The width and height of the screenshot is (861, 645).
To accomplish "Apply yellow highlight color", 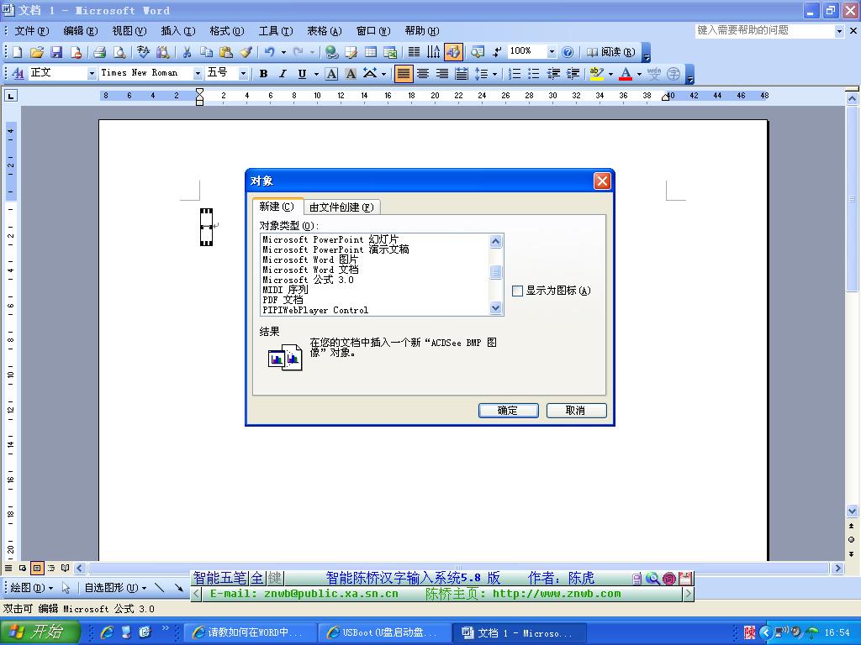I will click(x=596, y=74).
